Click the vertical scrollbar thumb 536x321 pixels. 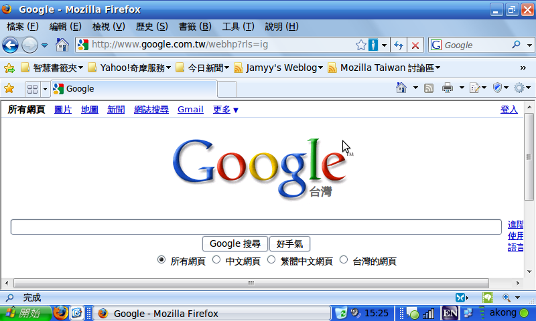[529, 157]
